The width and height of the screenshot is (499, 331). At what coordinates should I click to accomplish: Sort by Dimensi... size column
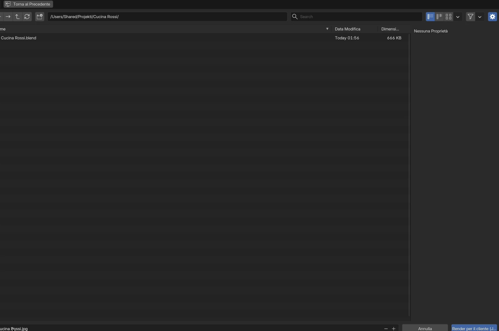[x=390, y=29]
